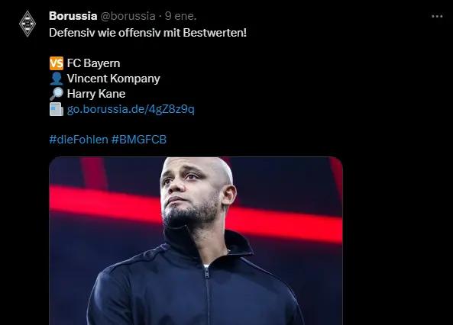
Task: Open the go.borussia.de/4gZ8z9q link
Action: pyautogui.click(x=131, y=109)
